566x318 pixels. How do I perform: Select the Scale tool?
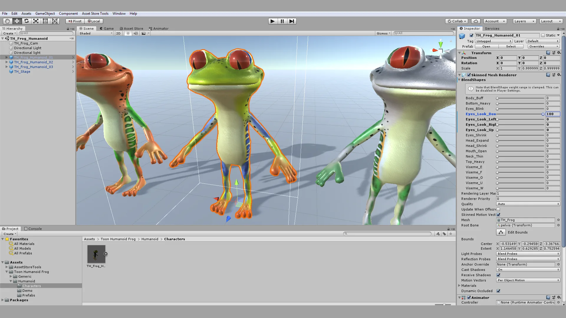36,21
